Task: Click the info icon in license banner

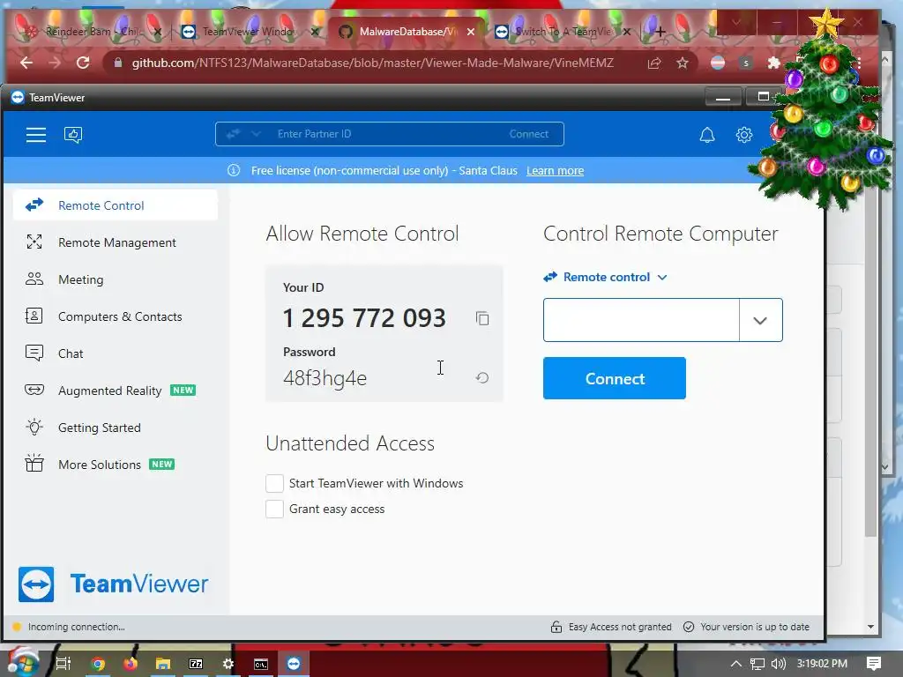Action: pos(234,170)
